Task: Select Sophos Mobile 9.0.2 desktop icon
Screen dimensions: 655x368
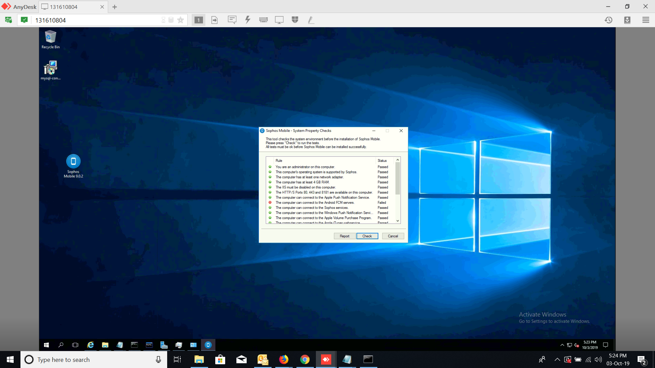Action: 73,166
